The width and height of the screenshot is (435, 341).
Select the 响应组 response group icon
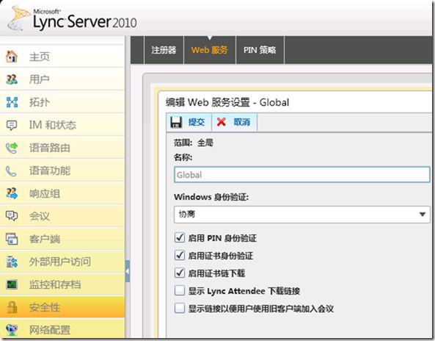pos(12,193)
